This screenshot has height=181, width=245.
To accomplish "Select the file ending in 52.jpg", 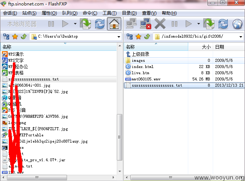I will tap(35, 91).
